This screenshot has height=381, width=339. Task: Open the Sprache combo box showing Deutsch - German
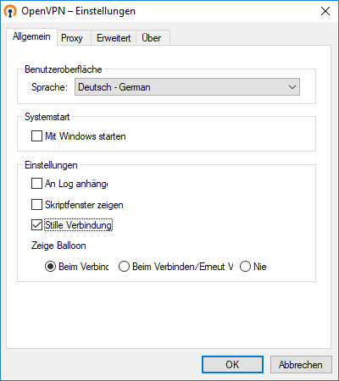(187, 87)
